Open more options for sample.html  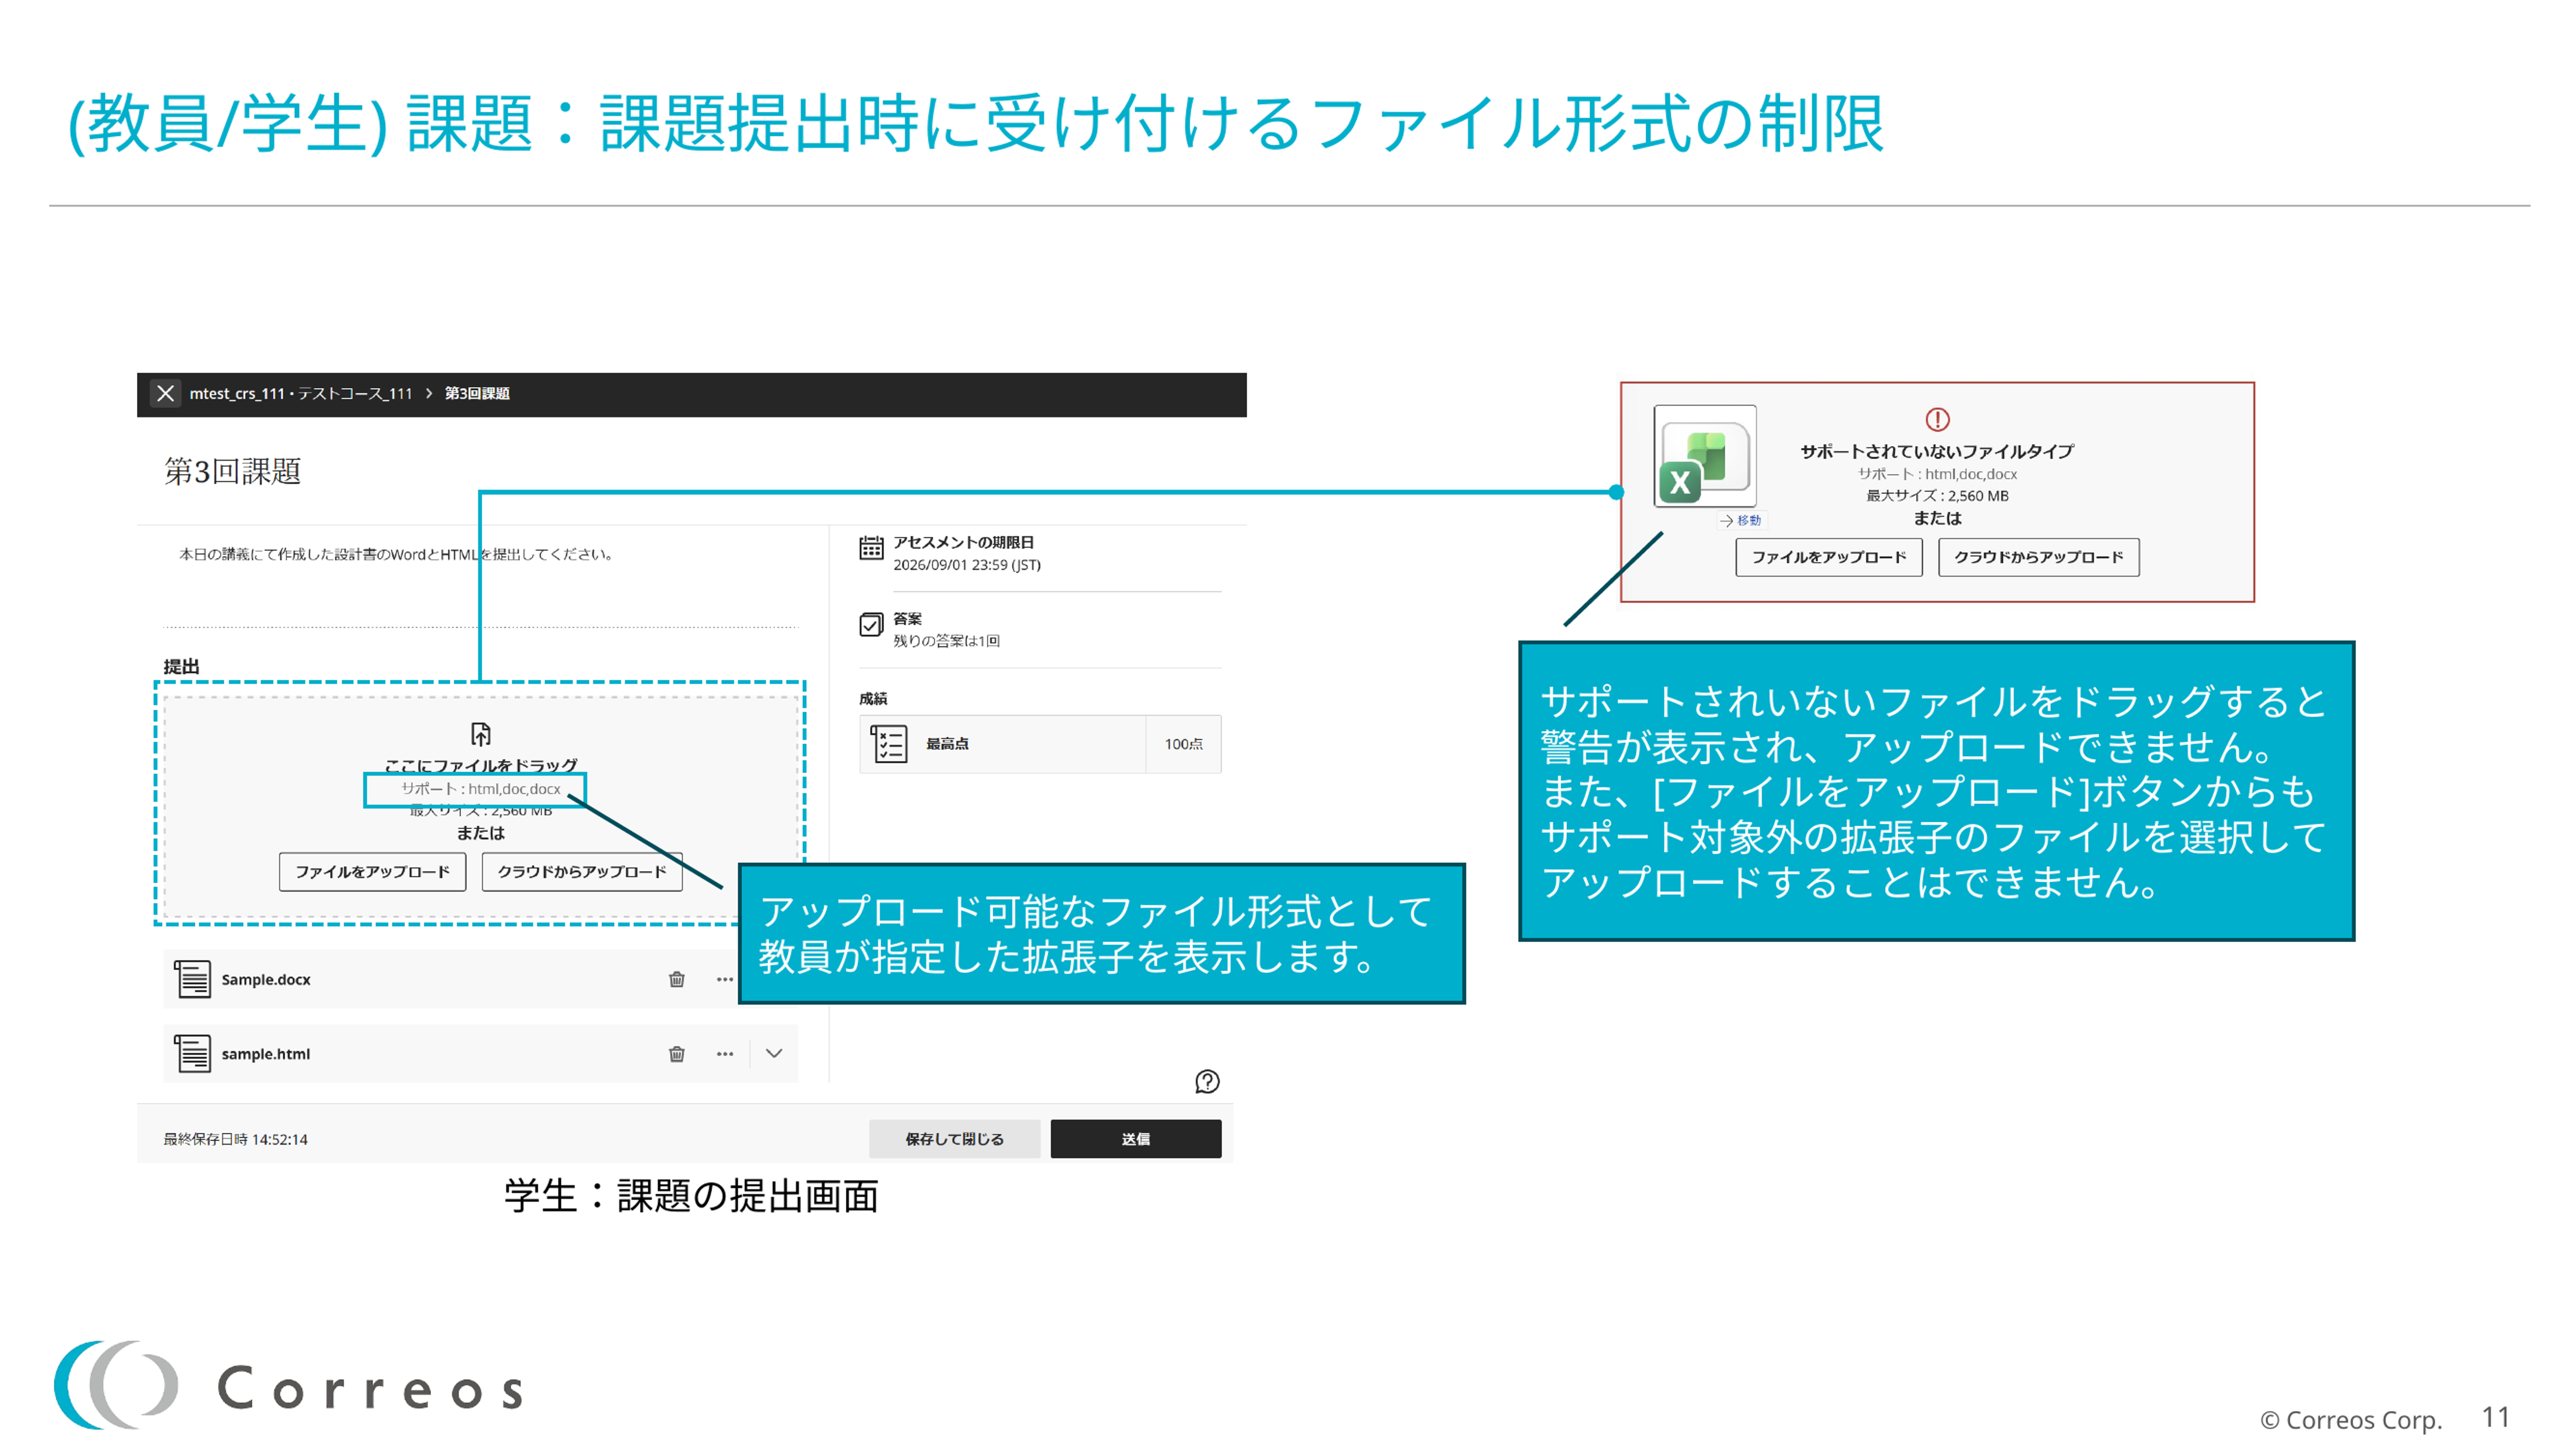point(725,1054)
